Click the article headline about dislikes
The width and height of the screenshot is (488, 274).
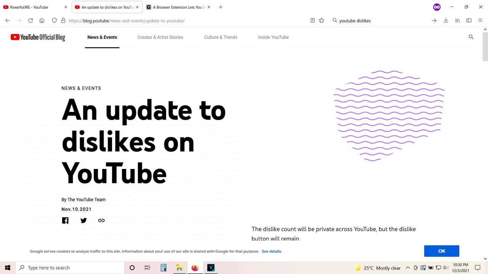pyautogui.click(x=144, y=141)
